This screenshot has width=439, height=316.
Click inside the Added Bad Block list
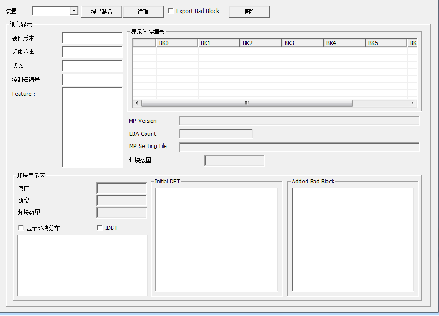(x=353, y=240)
